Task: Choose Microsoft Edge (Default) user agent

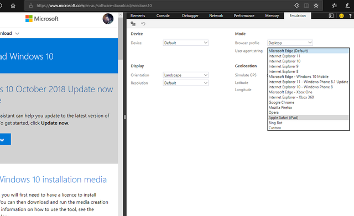Action: (309, 51)
